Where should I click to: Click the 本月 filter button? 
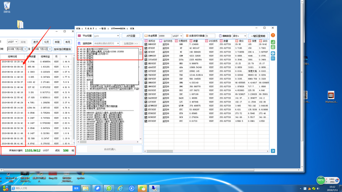pos(67,42)
